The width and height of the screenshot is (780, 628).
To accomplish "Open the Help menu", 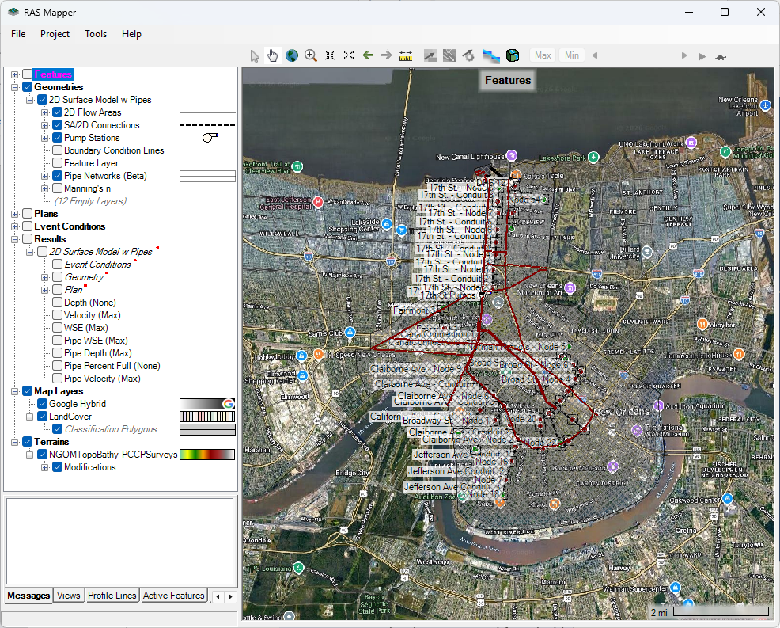I will [x=131, y=34].
